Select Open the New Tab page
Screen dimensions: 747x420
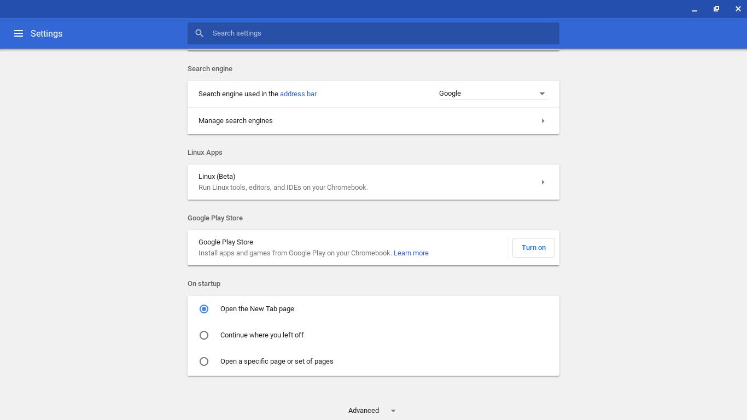tap(204, 309)
